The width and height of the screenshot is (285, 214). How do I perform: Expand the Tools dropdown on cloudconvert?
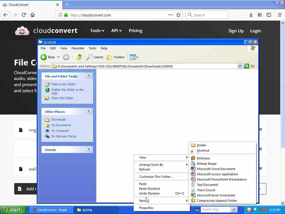click(97, 31)
